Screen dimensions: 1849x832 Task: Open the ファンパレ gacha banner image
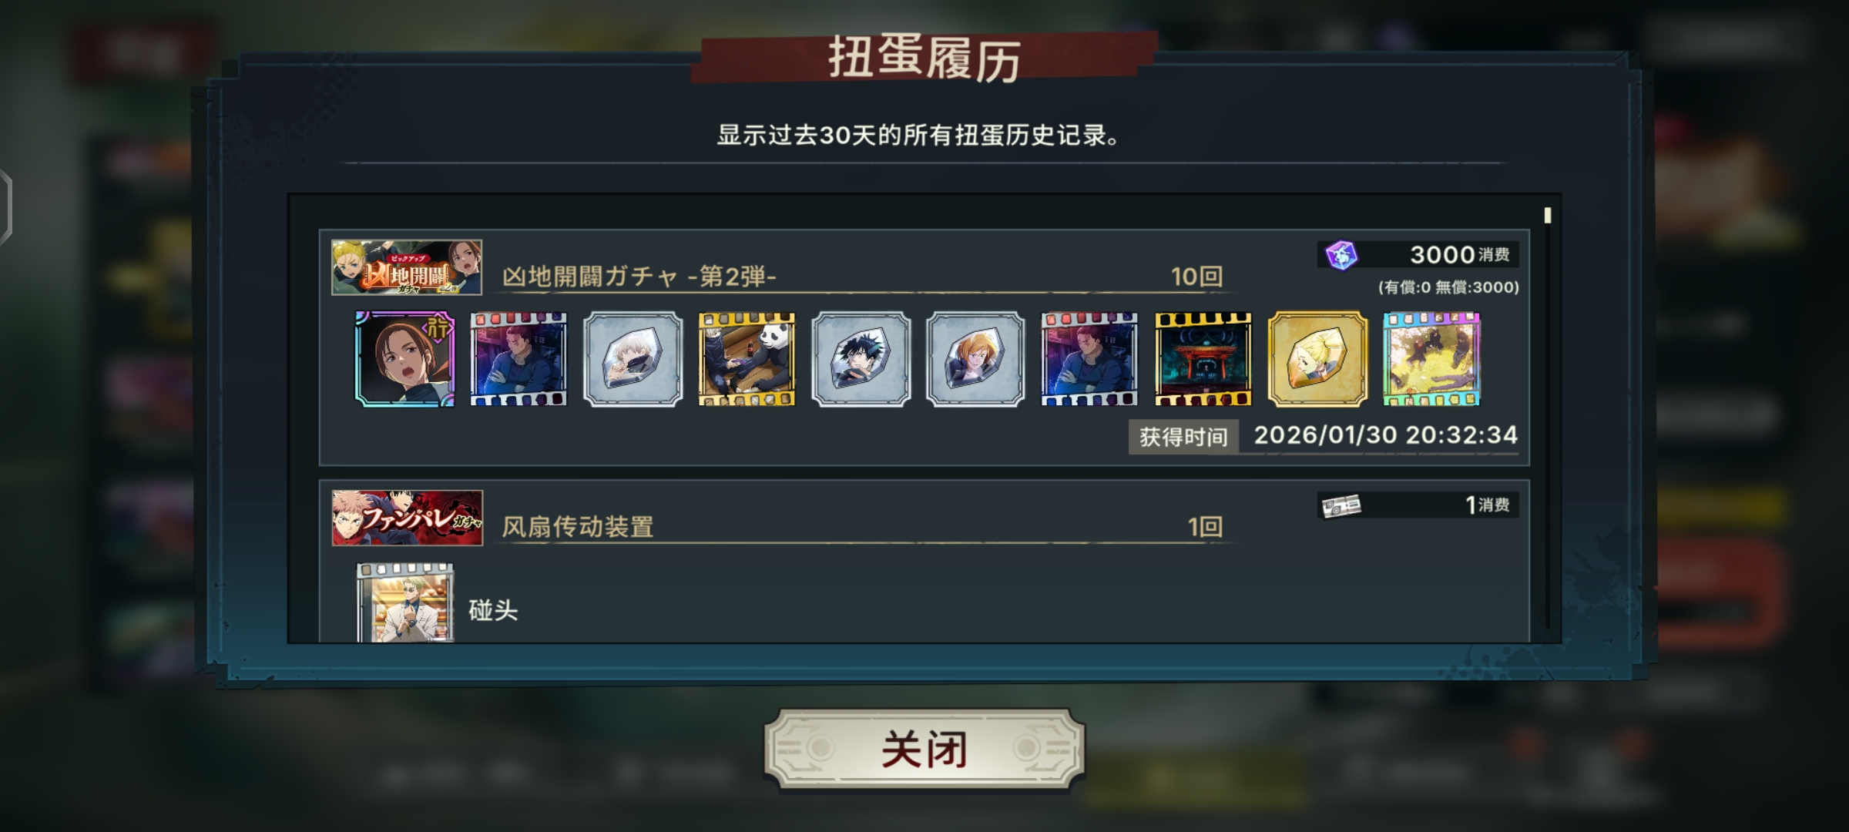point(408,518)
